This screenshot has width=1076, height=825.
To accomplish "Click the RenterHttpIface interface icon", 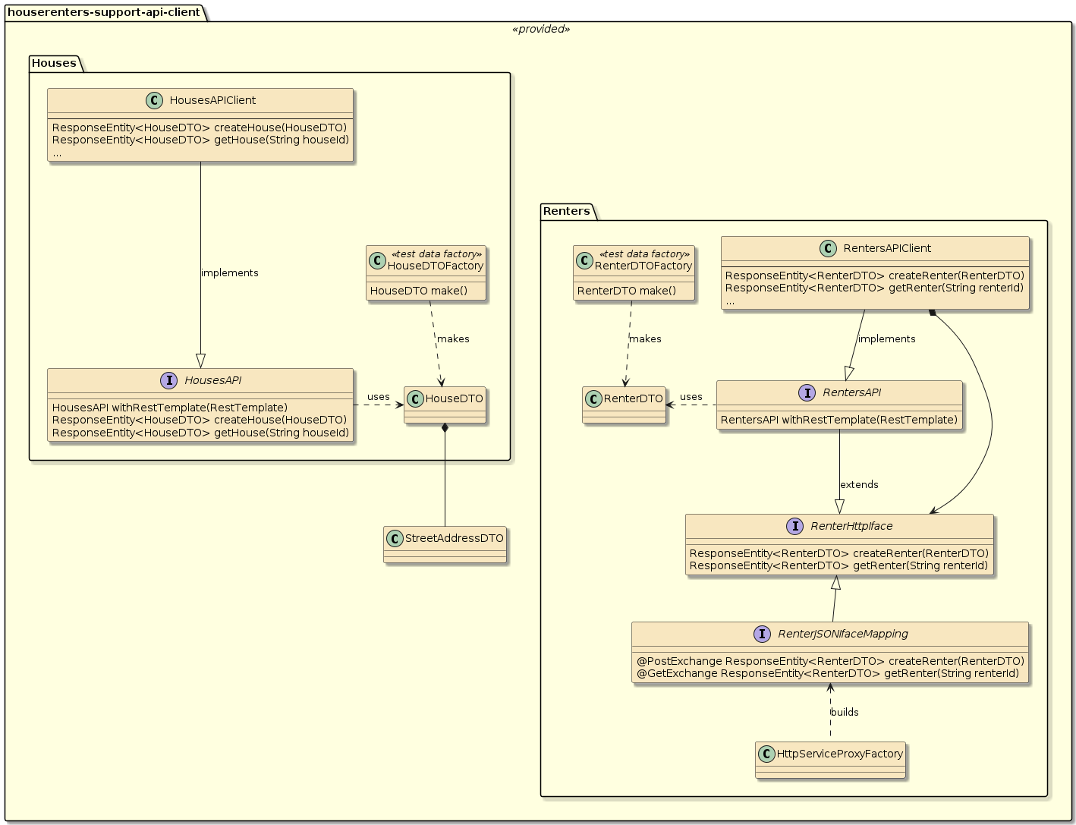I will click(x=795, y=526).
